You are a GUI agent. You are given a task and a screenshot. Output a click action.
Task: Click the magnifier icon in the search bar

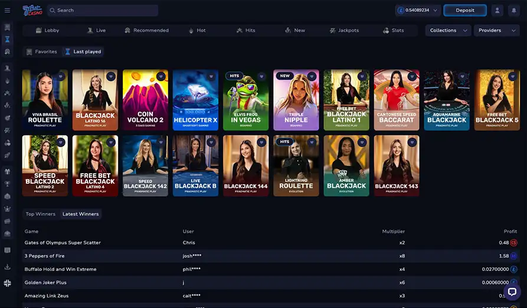pyautogui.click(x=53, y=11)
